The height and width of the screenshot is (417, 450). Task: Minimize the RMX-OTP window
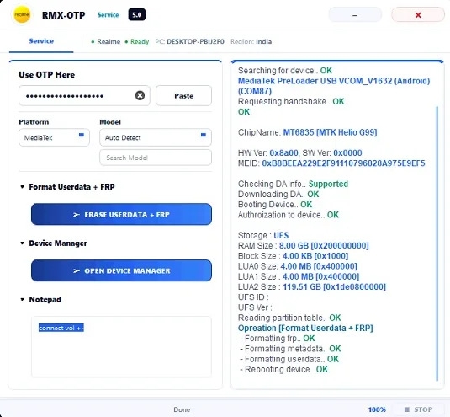coord(355,15)
